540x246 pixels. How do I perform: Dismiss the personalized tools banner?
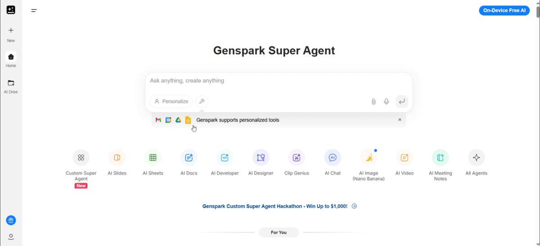pyautogui.click(x=400, y=120)
